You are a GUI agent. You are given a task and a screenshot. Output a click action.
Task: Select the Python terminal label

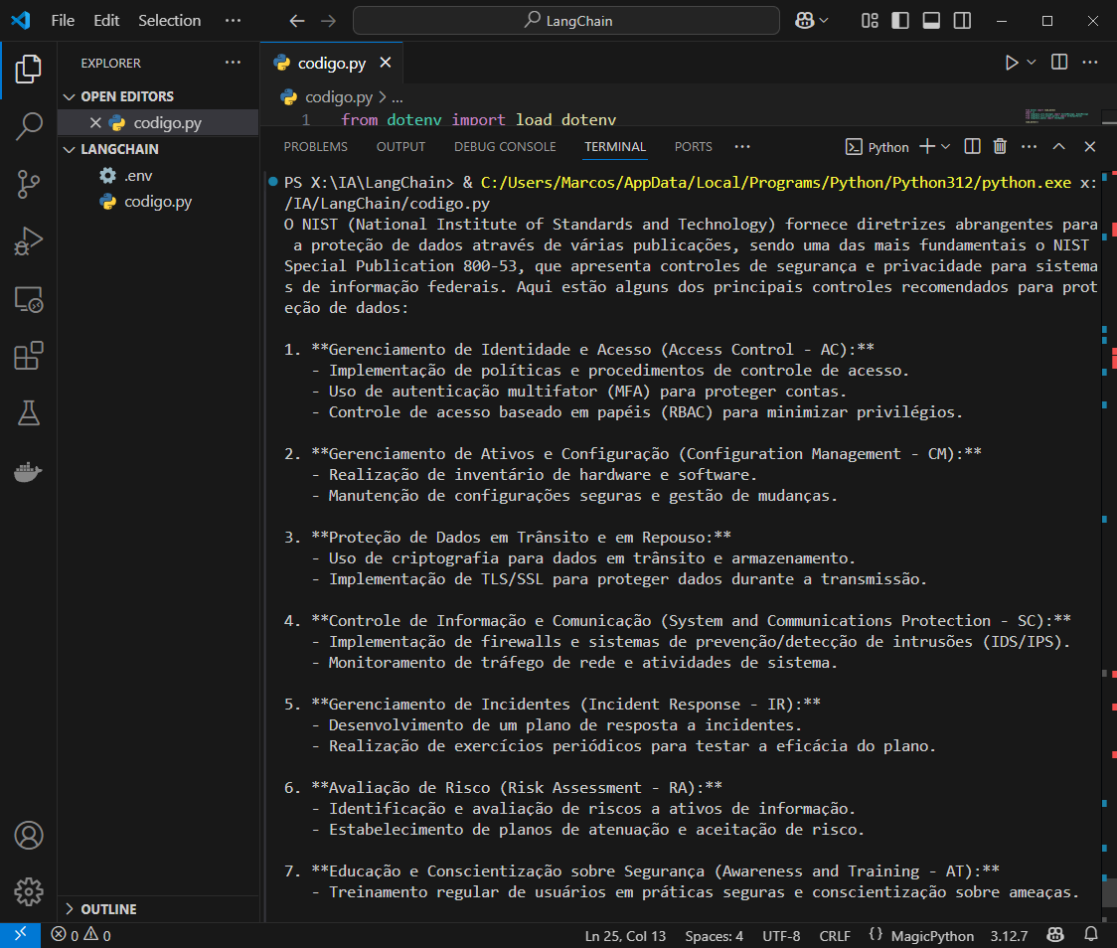(x=877, y=147)
